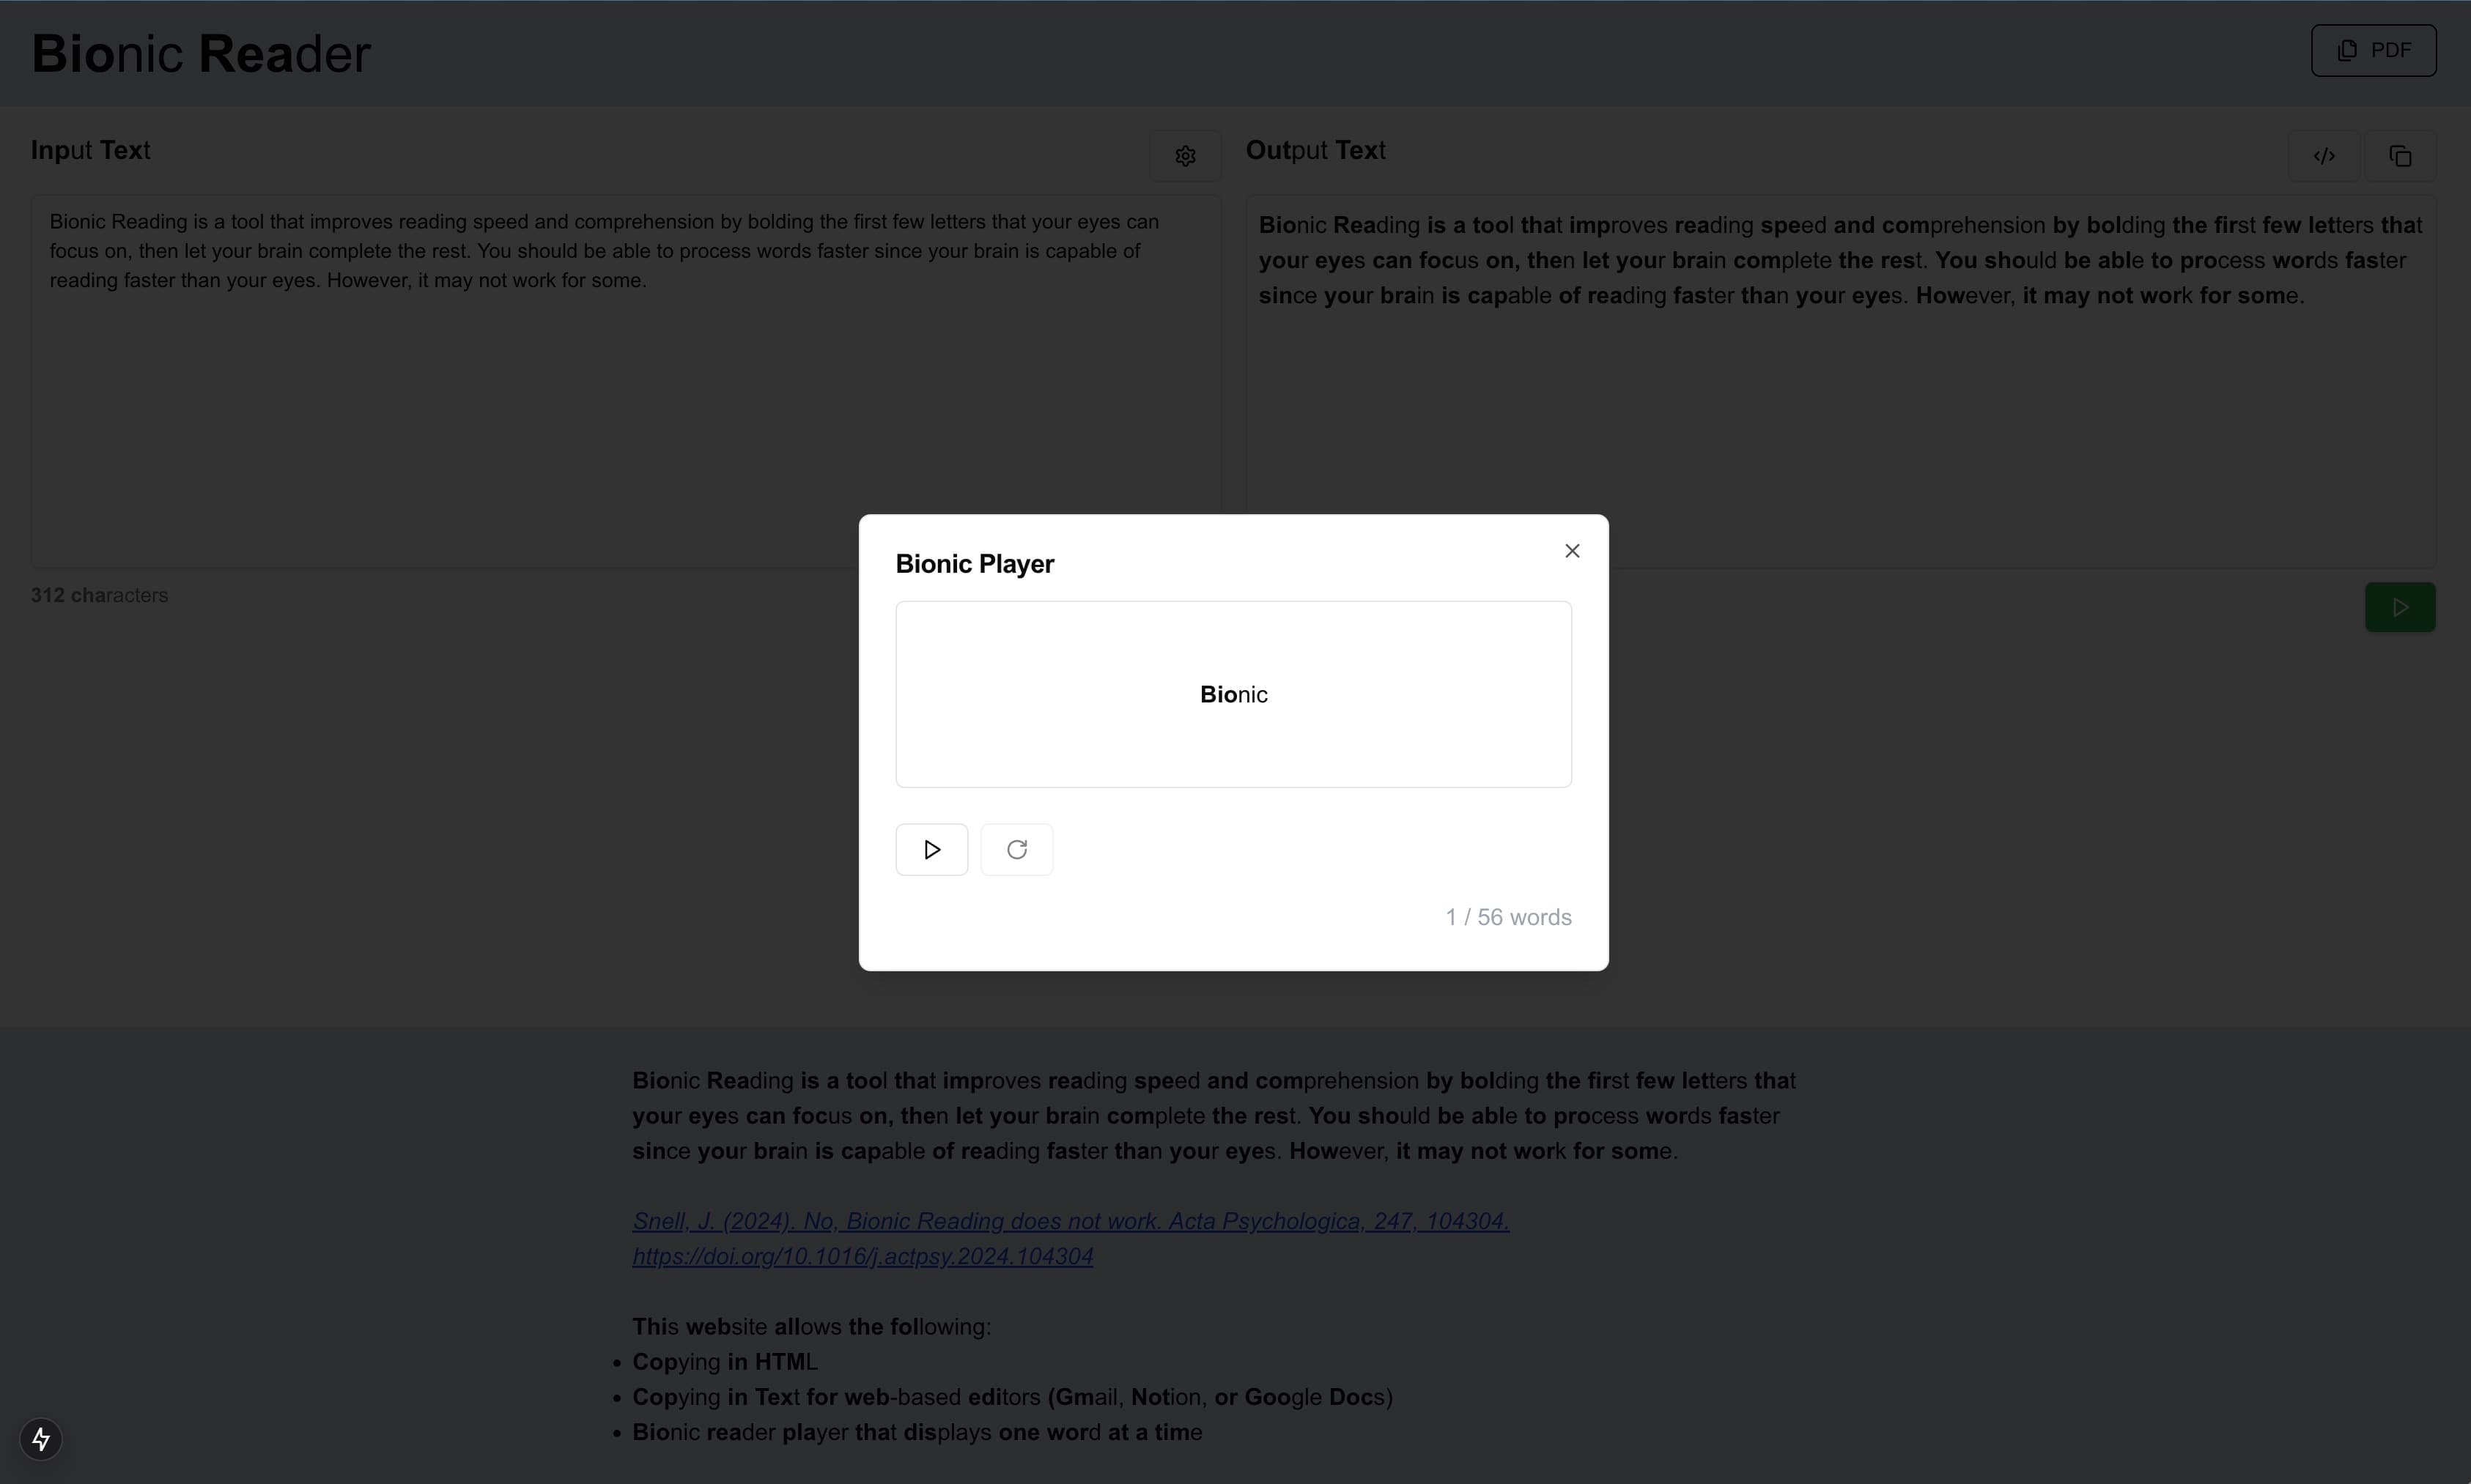Click 'This website allows the following:' text
The width and height of the screenshot is (2471, 1484).
pyautogui.click(x=811, y=1327)
